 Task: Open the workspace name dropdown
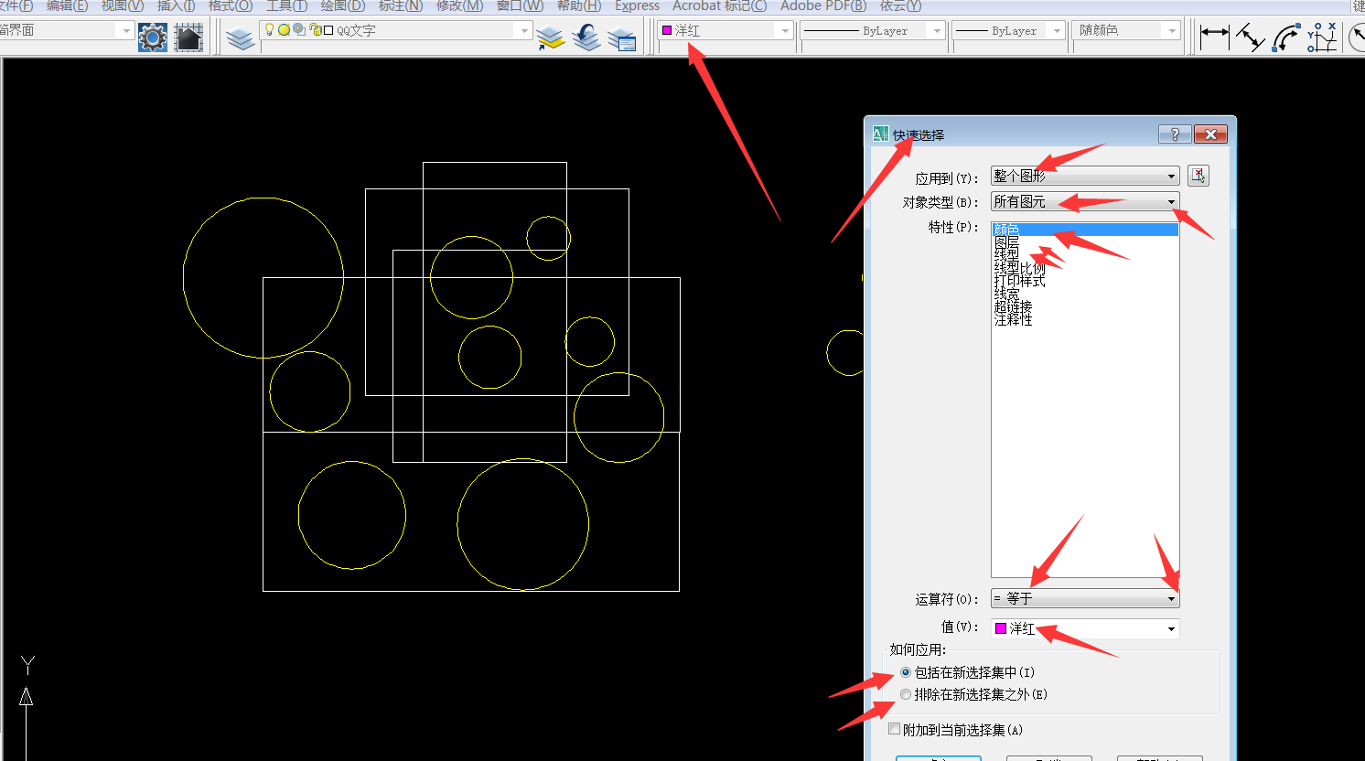pyautogui.click(x=126, y=30)
